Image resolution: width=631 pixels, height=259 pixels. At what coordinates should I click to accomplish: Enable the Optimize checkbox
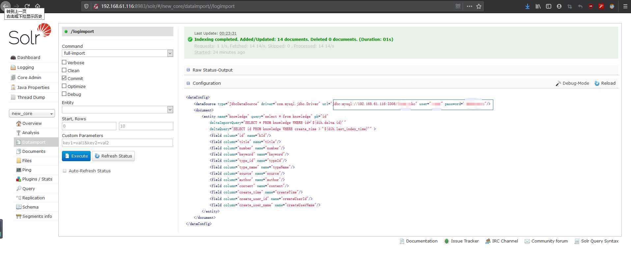tap(64, 86)
